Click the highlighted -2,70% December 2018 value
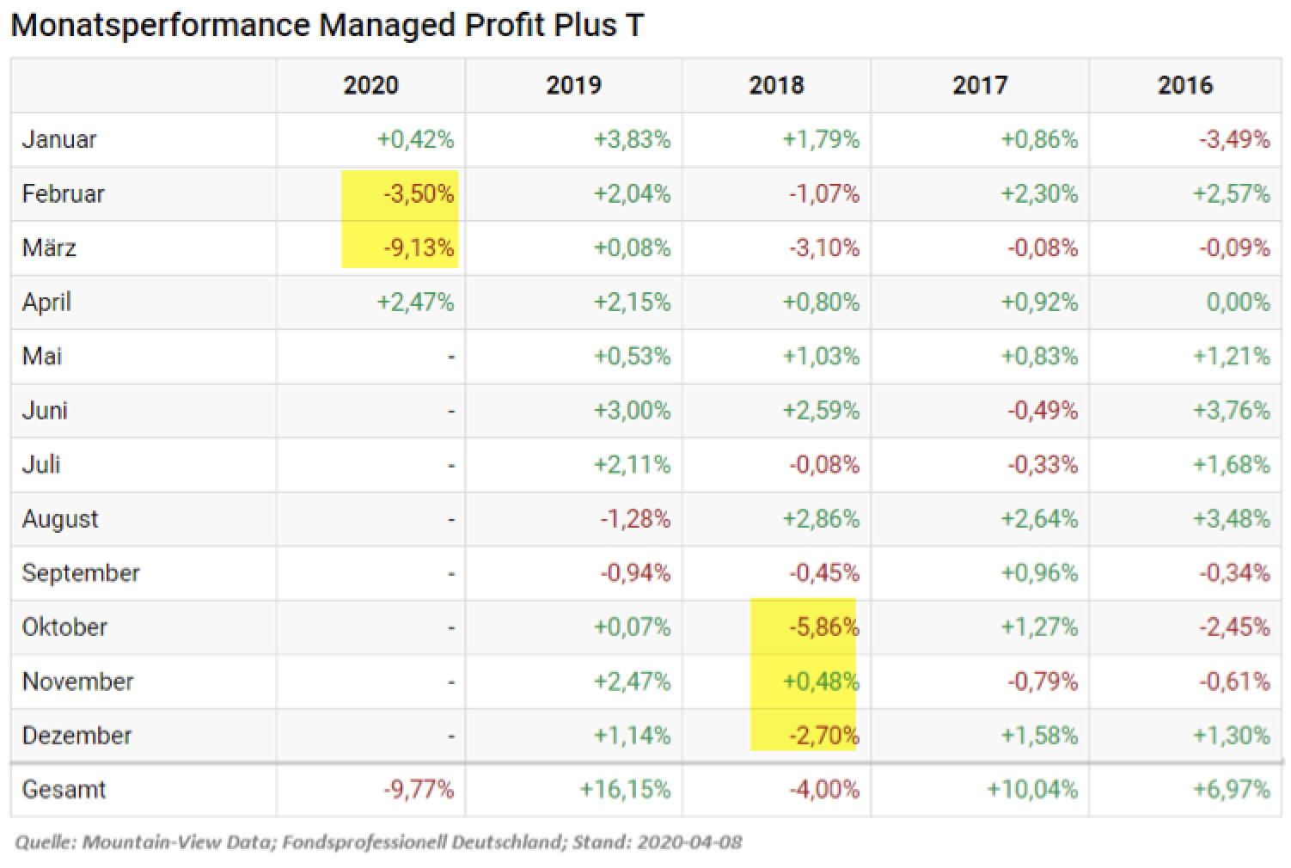 pos(823,736)
